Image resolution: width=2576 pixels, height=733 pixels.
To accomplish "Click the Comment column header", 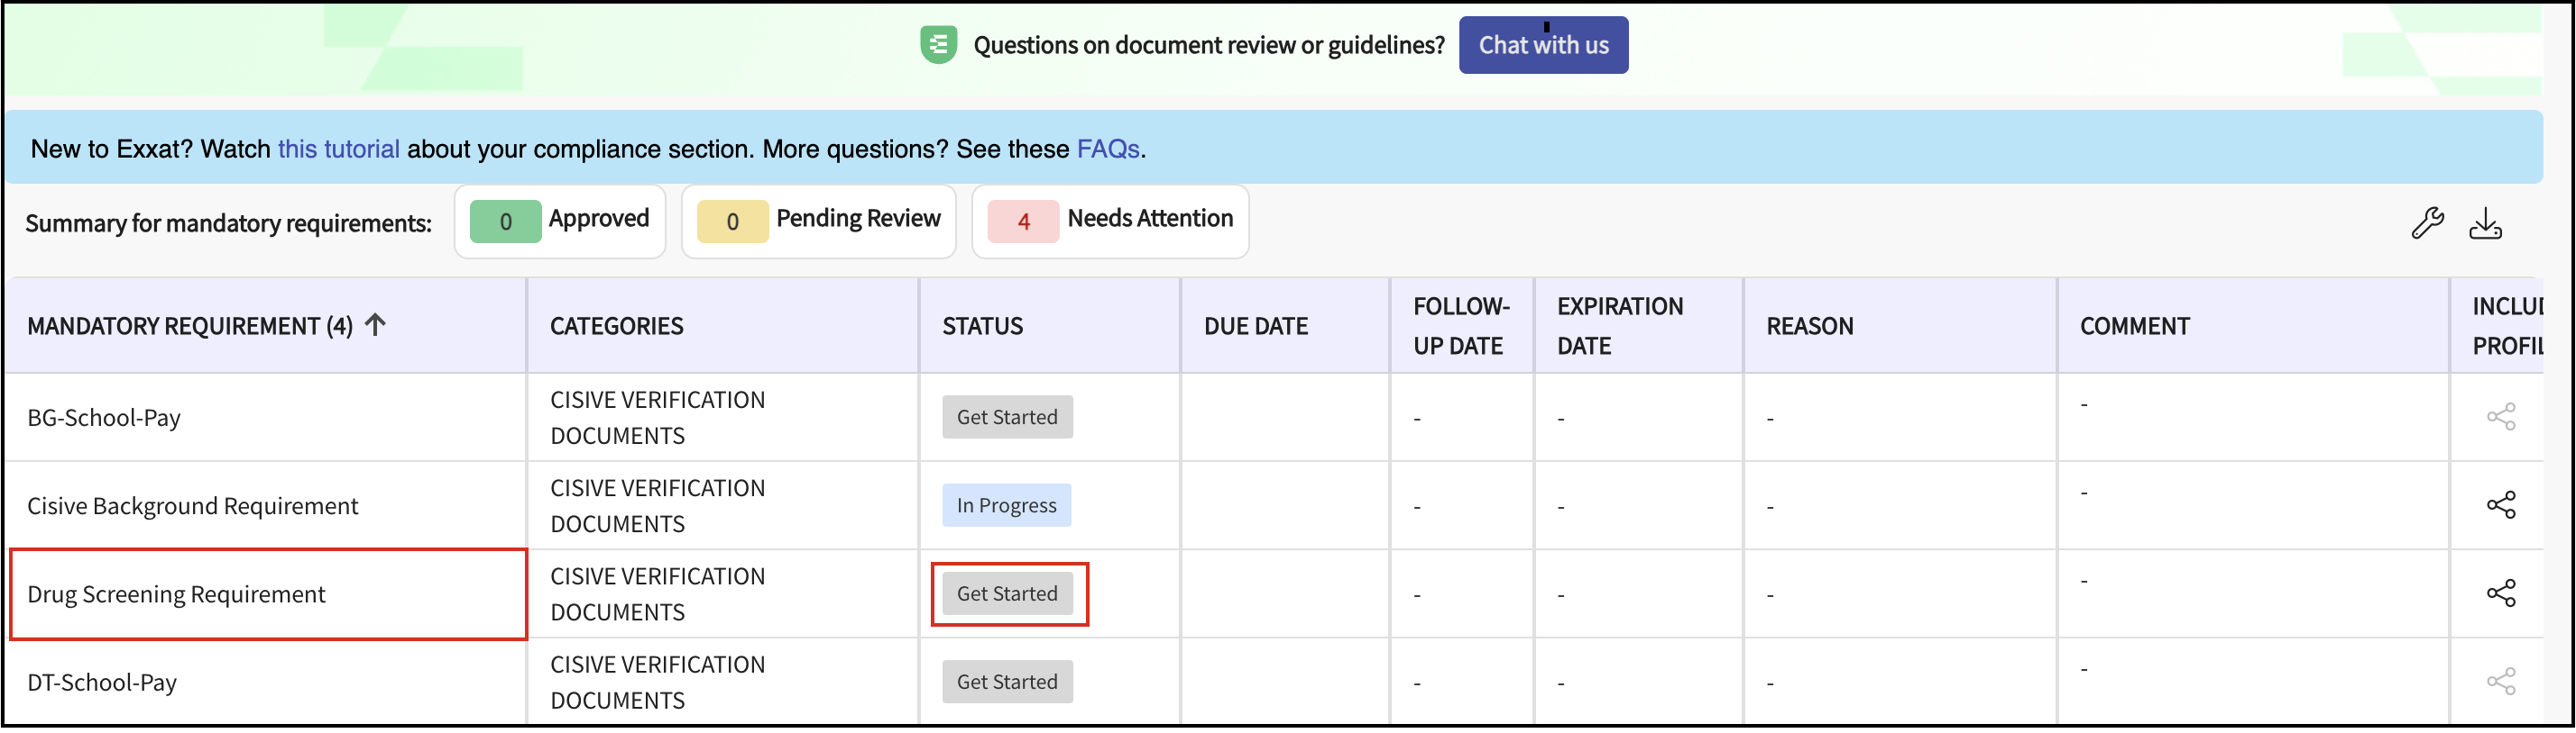I will (2253, 326).
